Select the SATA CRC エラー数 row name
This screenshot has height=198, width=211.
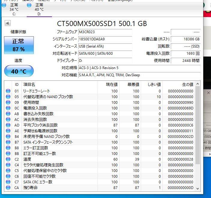pos(38,182)
